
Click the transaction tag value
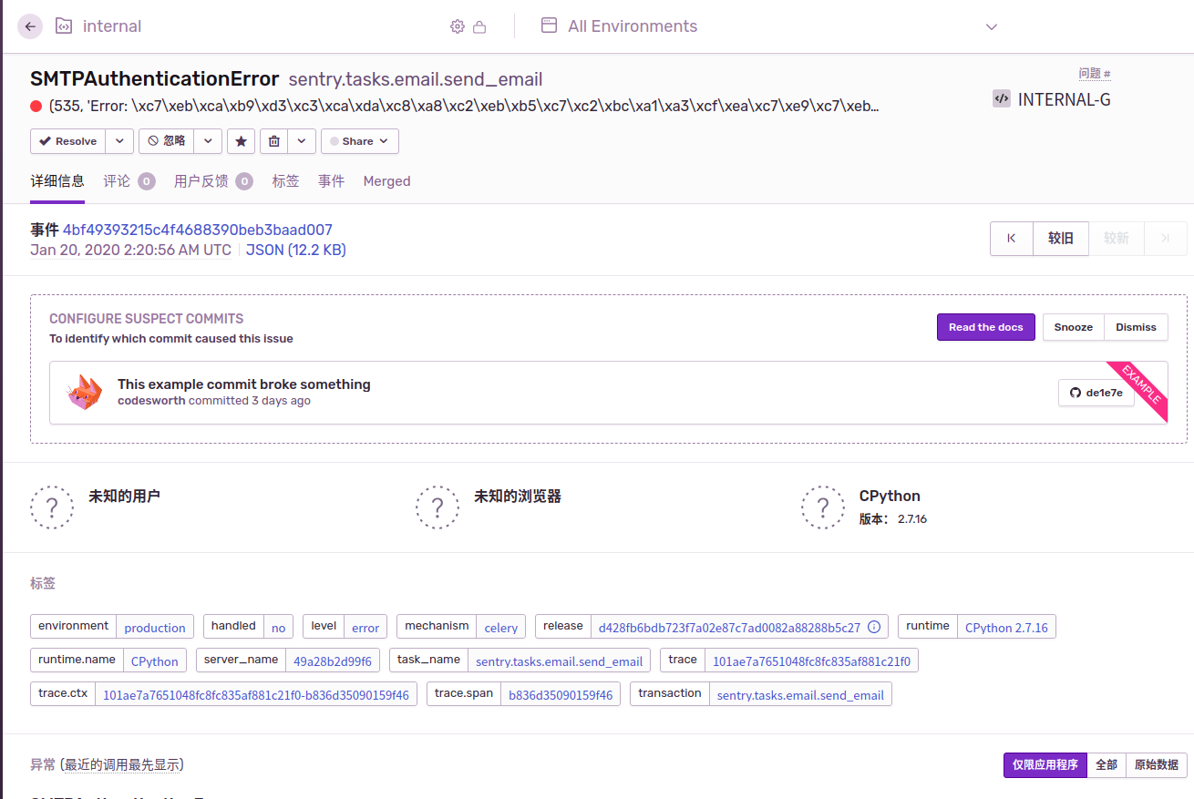pyautogui.click(x=800, y=695)
